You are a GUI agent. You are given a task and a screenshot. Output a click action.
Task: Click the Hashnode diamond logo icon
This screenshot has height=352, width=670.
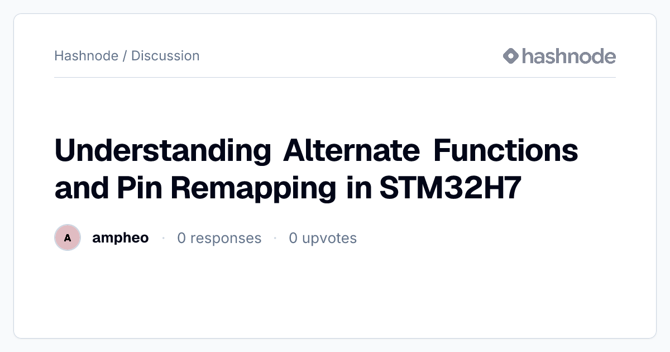511,56
